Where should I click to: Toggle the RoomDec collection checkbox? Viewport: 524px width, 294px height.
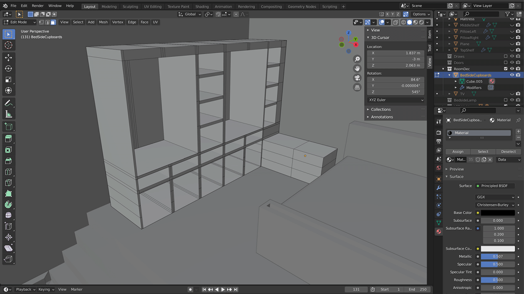pyautogui.click(x=506, y=69)
